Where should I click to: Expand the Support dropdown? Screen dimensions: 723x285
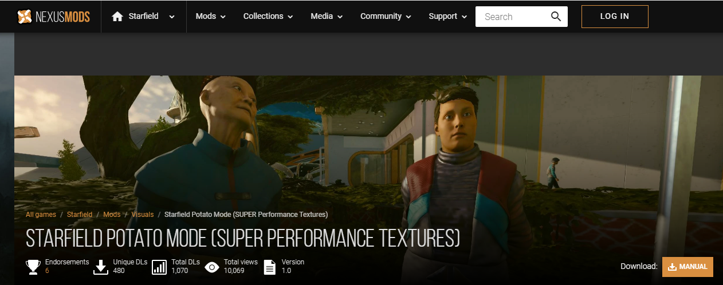(x=447, y=17)
